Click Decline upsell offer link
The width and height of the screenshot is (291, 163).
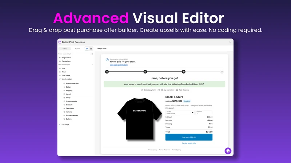189,143
